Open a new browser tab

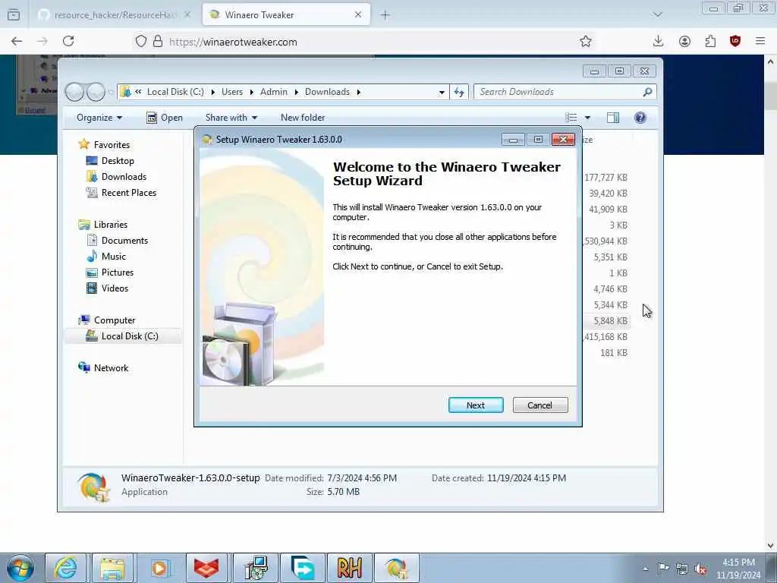point(385,15)
